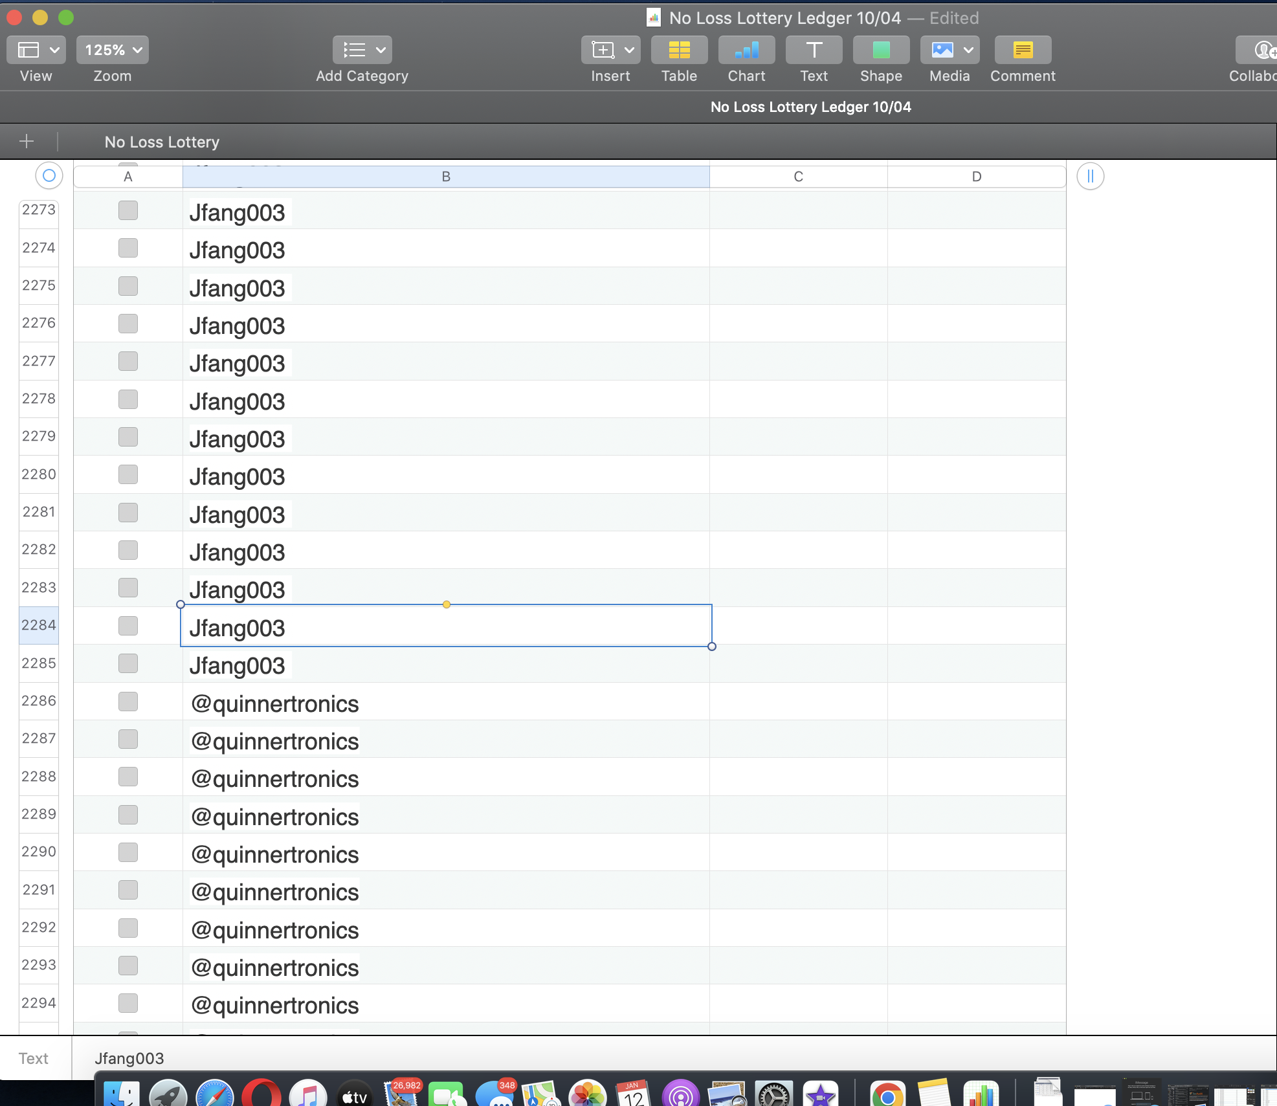This screenshot has width=1277, height=1106.
Task: Click the table select-all circle handle
Action: pos(49,176)
